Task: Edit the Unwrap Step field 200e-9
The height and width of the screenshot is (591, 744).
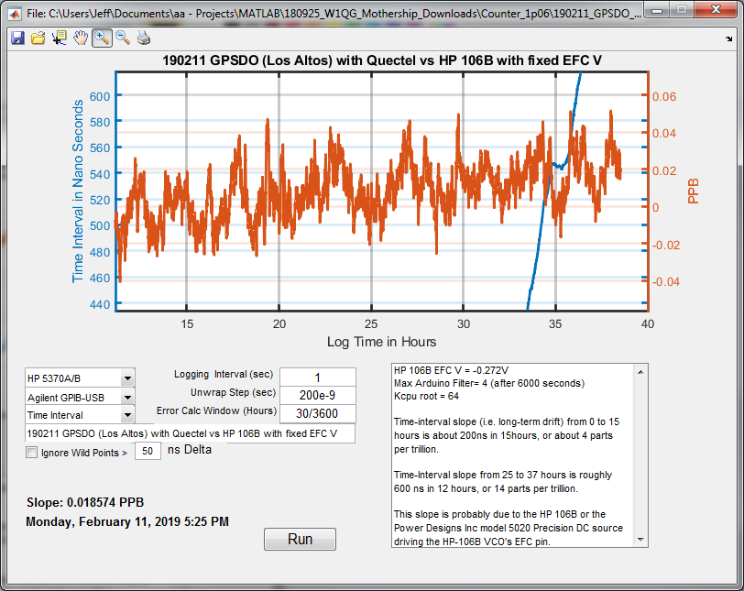Action: [317, 395]
